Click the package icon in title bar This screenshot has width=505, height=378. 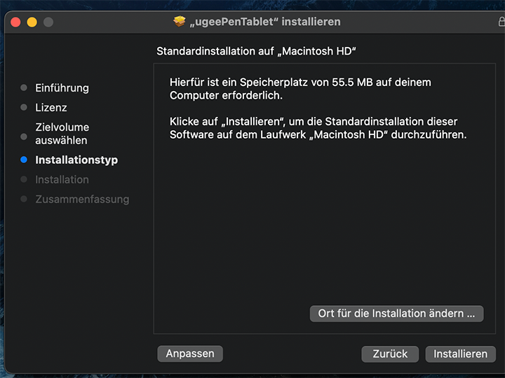(180, 22)
